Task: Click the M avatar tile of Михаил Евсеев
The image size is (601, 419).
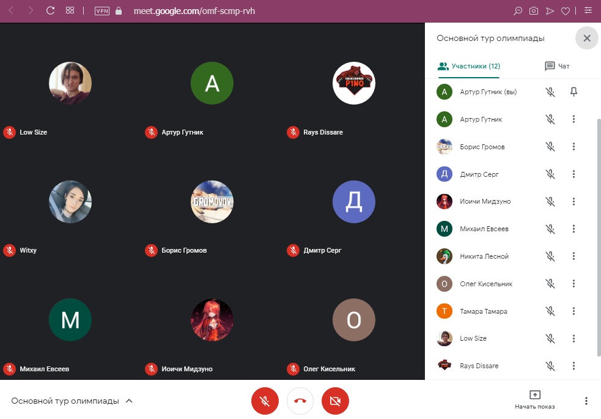Action: tap(70, 320)
